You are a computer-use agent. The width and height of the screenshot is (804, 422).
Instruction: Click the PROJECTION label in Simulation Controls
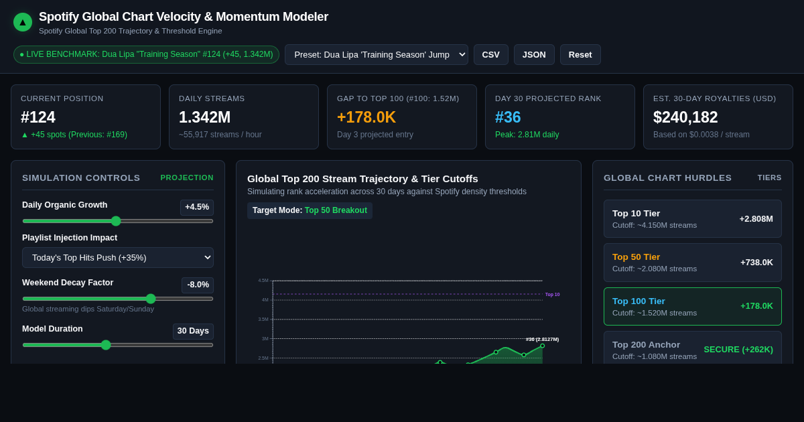(187, 178)
